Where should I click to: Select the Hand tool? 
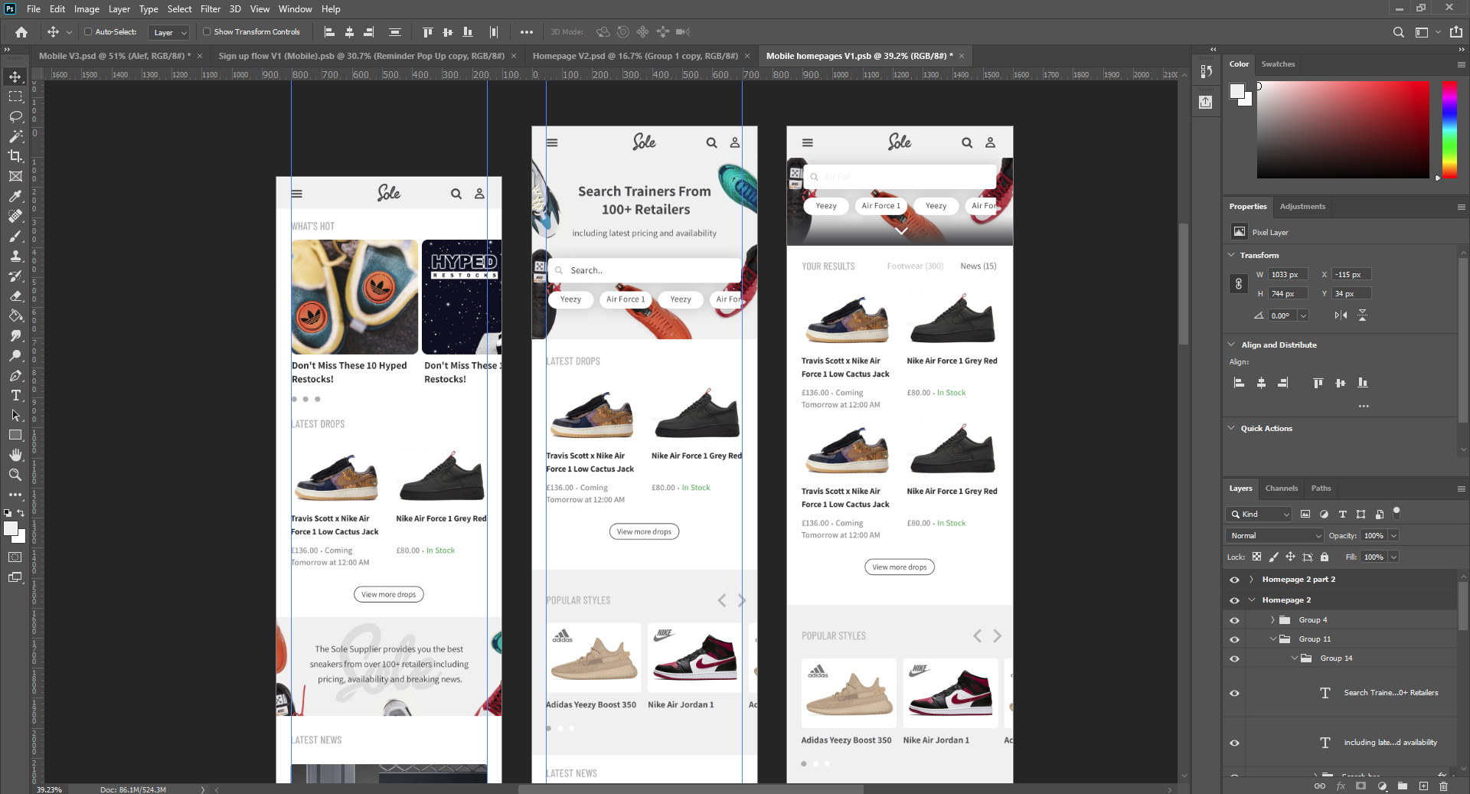[x=15, y=455]
